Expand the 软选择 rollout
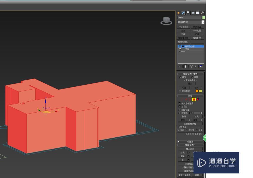This screenshot has width=253, height=178. (x=191, y=142)
